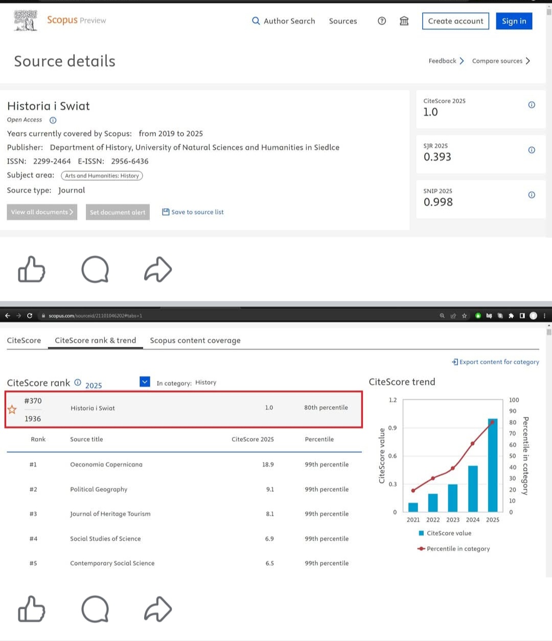Click the browser forward arrow

click(x=18, y=316)
